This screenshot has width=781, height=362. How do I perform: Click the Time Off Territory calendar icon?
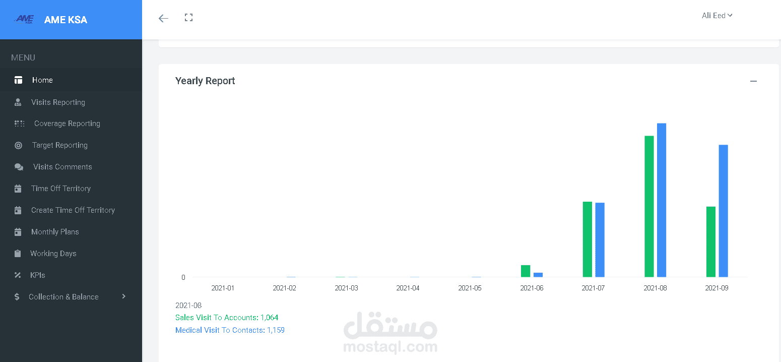tap(18, 188)
